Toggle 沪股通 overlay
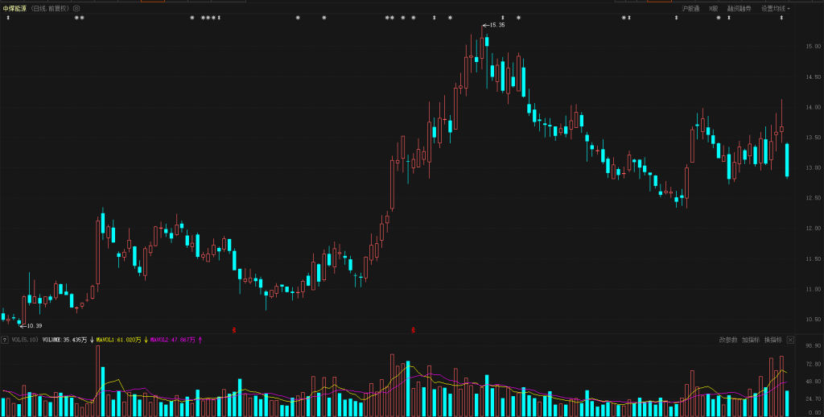Viewport: 824px width, 417px height. click(x=690, y=8)
